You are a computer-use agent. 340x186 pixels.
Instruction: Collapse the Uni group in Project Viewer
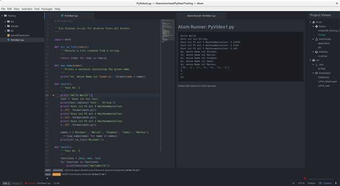coord(310,60)
